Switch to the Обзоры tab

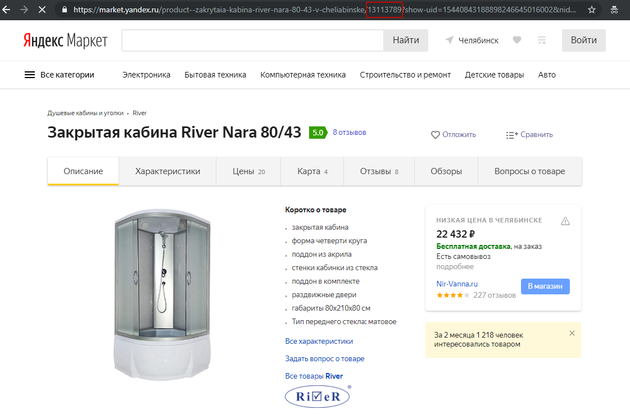pos(446,171)
